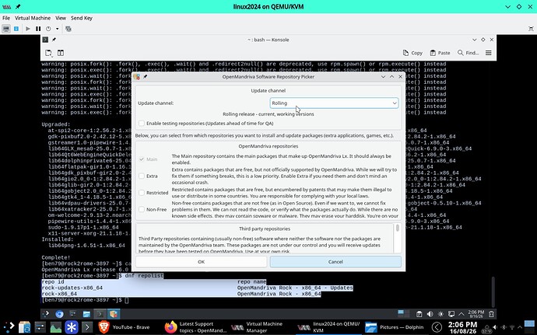Click Konsole's Split View icon
This screenshot has width=537, height=335.
61,53
